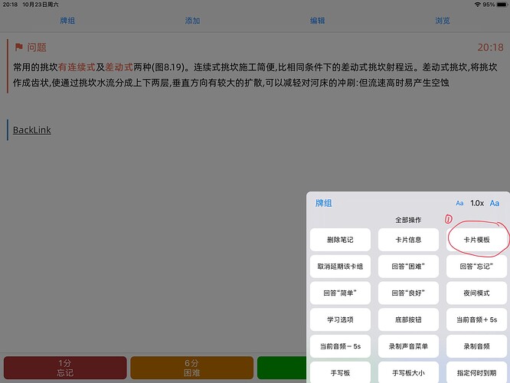Answer with red 1分 忘记 button
The width and height of the screenshot is (510, 383).
tap(65, 368)
